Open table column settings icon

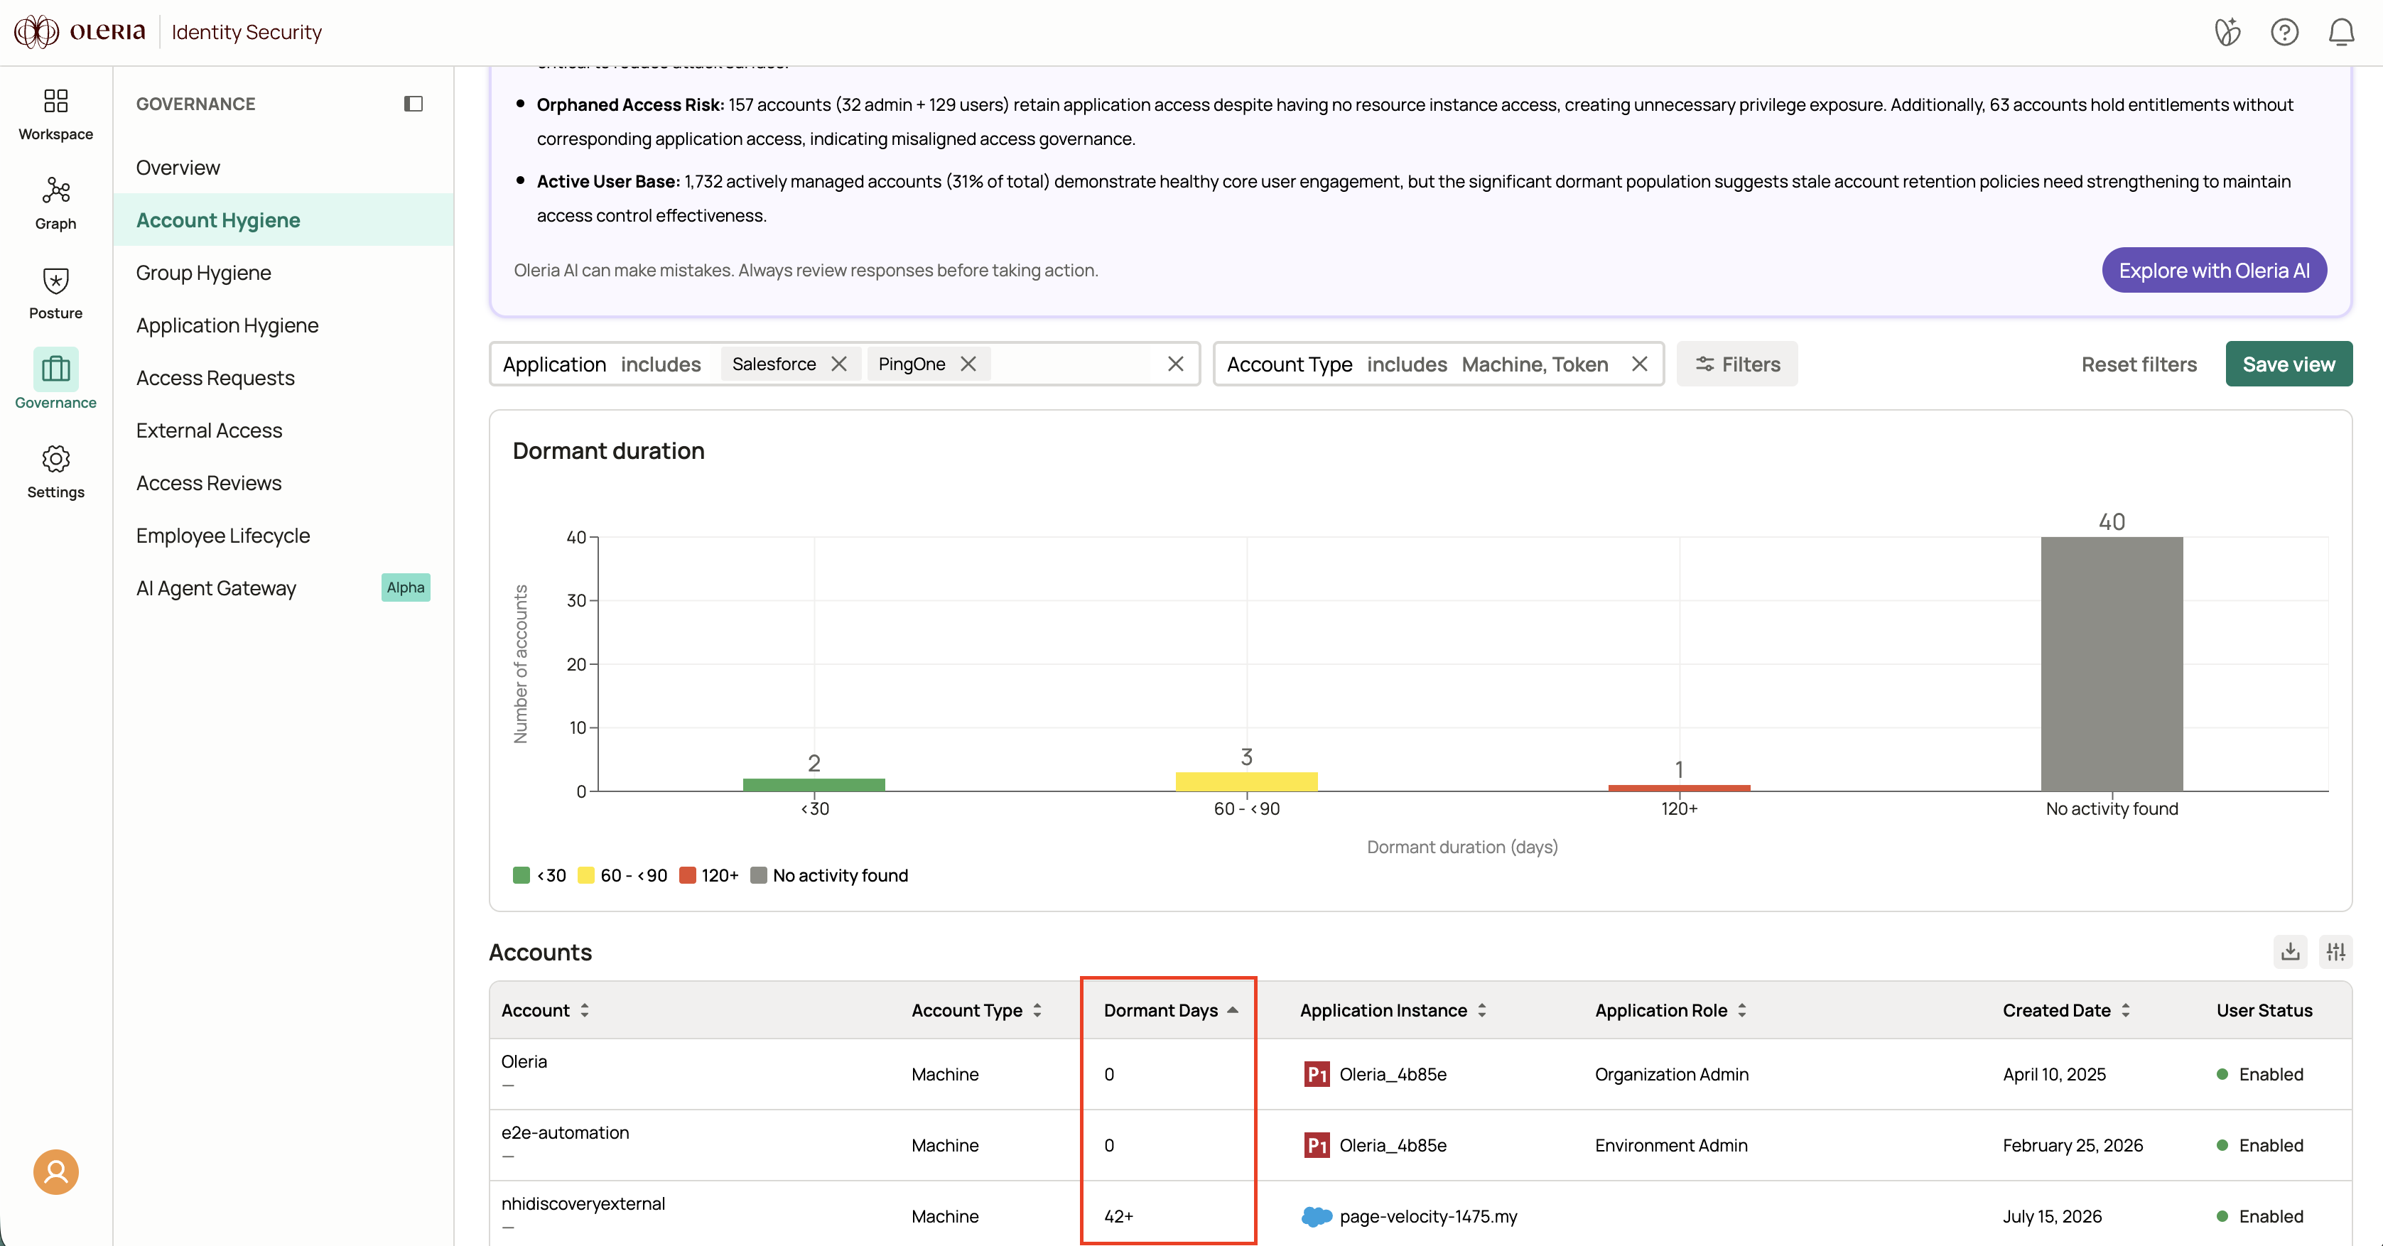click(2336, 951)
